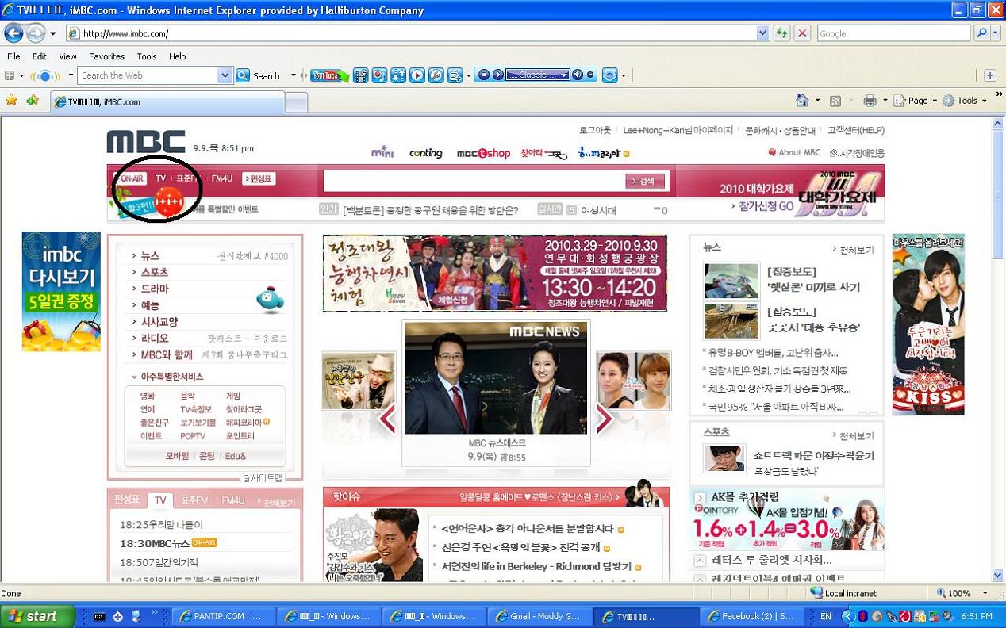Open the View menu
Viewport: 1006px width, 628px height.
(67, 56)
